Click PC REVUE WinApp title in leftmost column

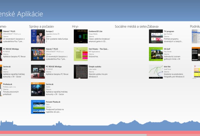[x=11, y=49]
